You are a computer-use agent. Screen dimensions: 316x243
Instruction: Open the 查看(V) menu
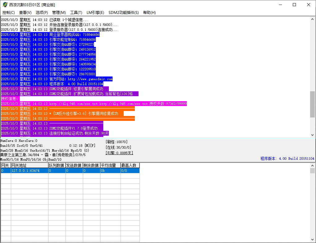pos(25,13)
